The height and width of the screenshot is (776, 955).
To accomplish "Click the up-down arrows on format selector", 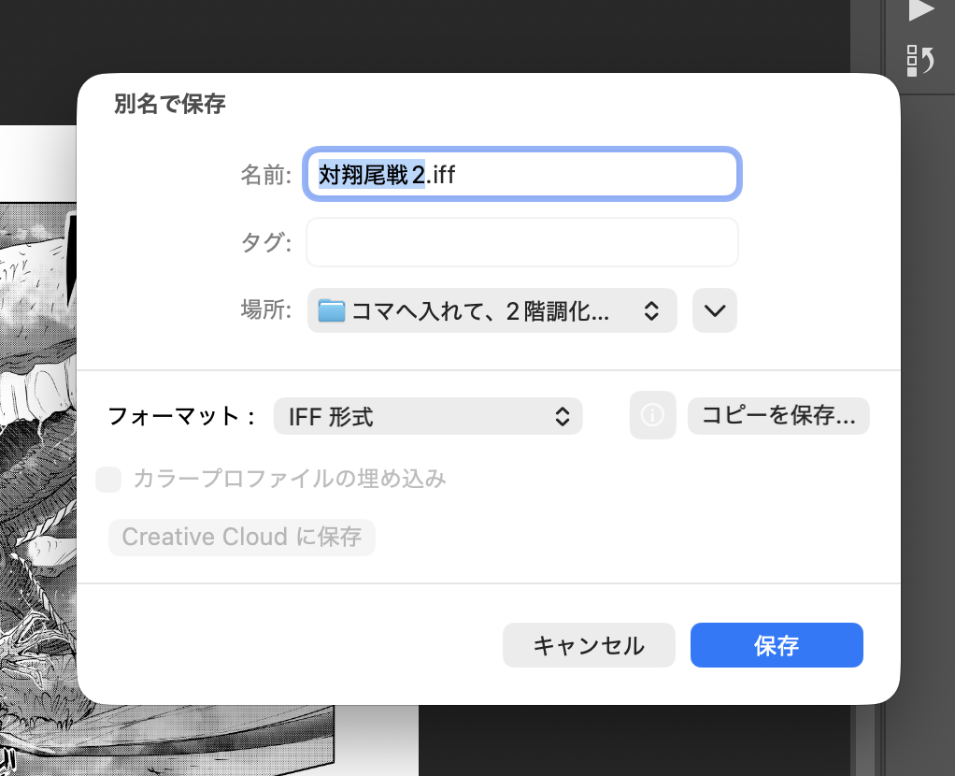I will point(563,417).
